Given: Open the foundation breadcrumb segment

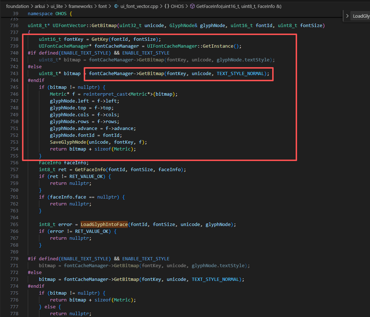Looking at the screenshot, I should (17, 6).
